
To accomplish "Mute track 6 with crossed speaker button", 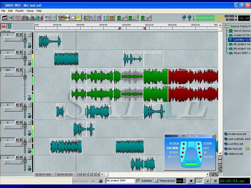I will point(21,122).
